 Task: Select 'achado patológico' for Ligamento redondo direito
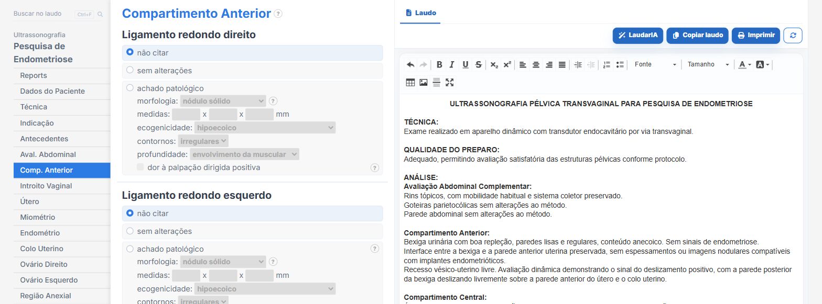pos(130,88)
